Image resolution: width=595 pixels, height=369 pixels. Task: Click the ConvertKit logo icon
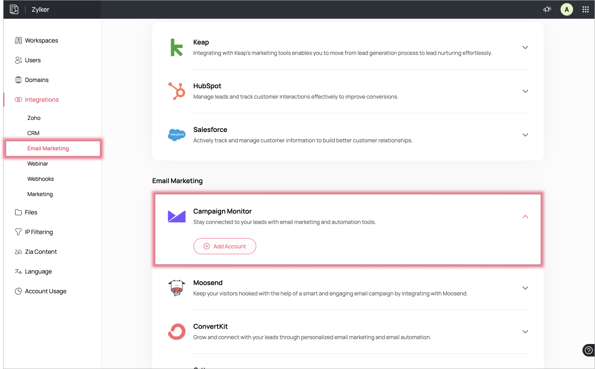(x=177, y=332)
